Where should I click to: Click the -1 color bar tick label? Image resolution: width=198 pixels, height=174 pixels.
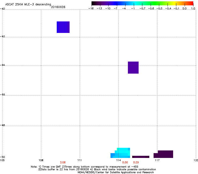pos(133,9)
